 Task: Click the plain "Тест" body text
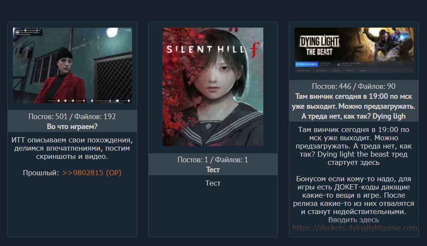click(x=213, y=183)
